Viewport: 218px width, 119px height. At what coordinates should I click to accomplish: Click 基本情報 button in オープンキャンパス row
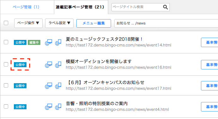(209, 86)
